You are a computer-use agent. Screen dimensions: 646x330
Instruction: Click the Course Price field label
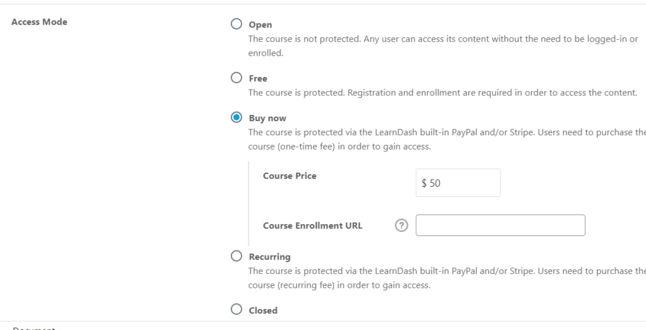290,176
